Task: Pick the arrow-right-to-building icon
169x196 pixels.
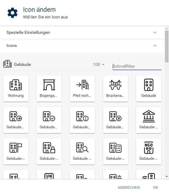Action: point(82,88)
